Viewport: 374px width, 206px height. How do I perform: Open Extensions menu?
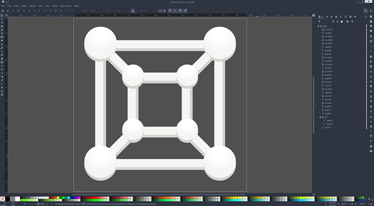coord(66,6)
